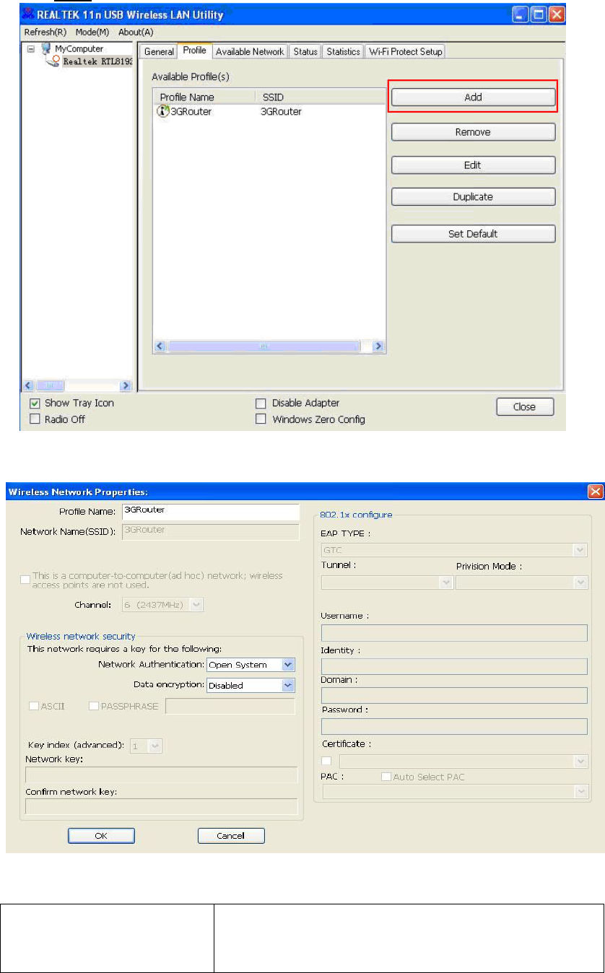Switch to the Wi-Fi Protect Setup tab
The height and width of the screenshot is (973, 605).
(x=405, y=51)
